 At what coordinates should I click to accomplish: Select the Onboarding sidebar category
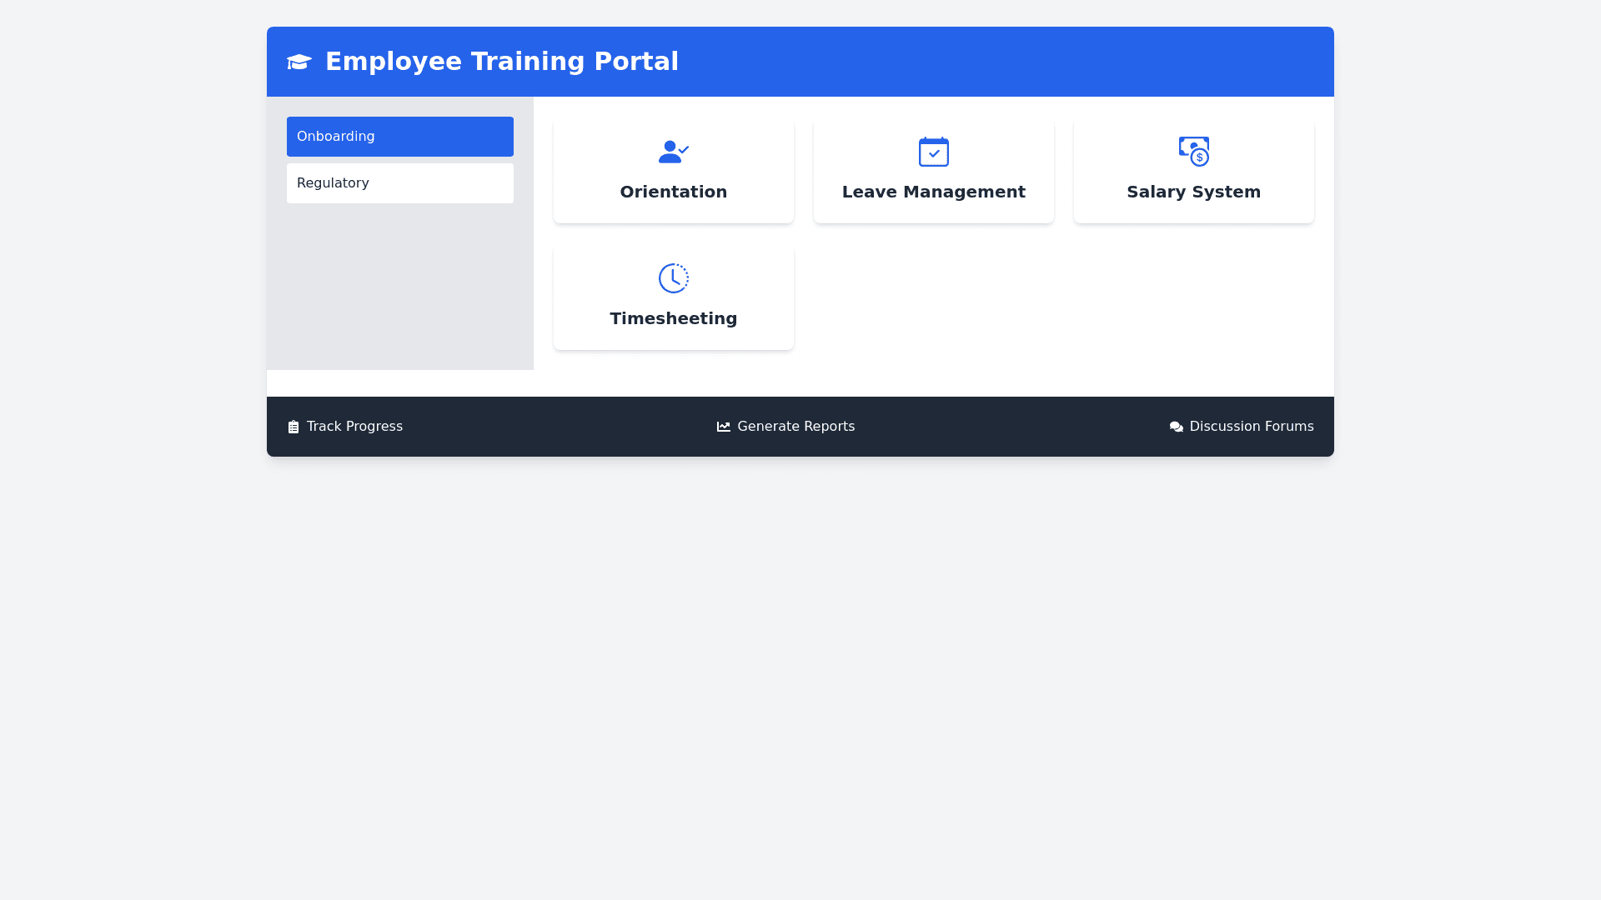399,137
